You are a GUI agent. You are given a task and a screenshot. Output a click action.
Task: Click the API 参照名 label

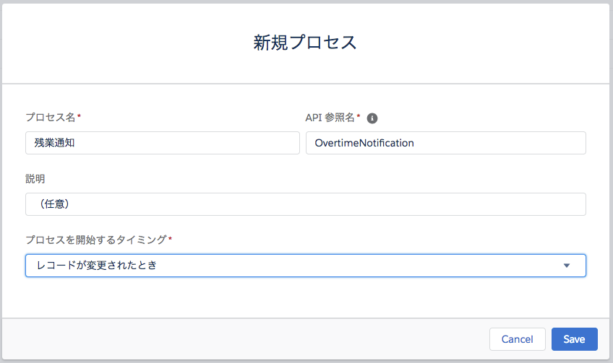click(x=330, y=118)
